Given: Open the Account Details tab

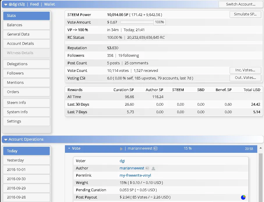Looking at the screenshot, I should click(x=26, y=44).
